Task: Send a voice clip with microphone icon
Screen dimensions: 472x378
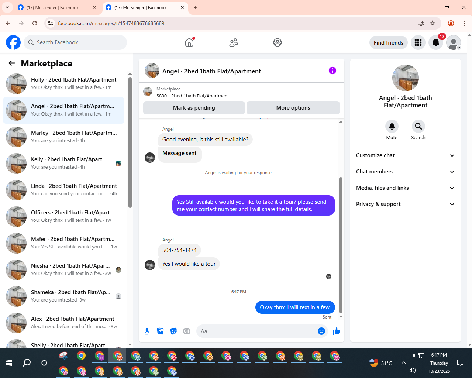Action: point(147,331)
